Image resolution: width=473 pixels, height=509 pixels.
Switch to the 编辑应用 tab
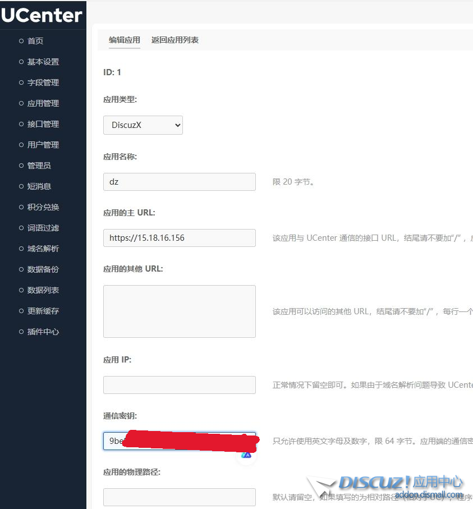tap(125, 40)
